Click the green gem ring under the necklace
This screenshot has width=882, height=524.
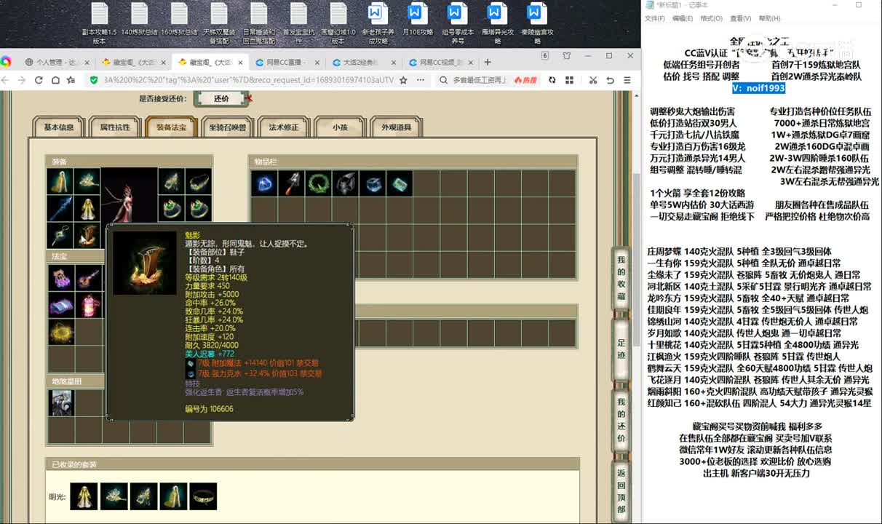(x=197, y=209)
